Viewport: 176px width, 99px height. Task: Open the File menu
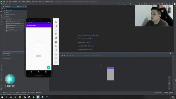(x=4, y=1)
